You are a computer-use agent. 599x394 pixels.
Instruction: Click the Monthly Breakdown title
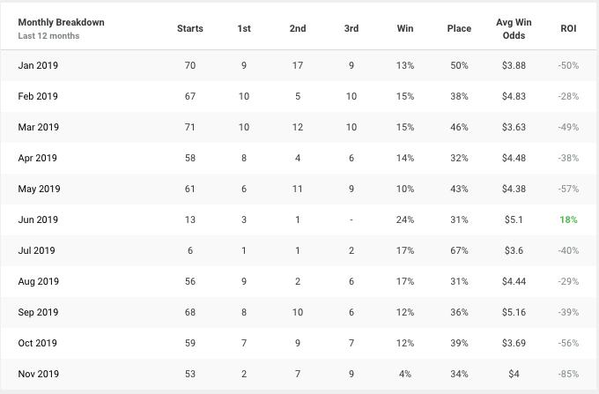click(x=61, y=22)
